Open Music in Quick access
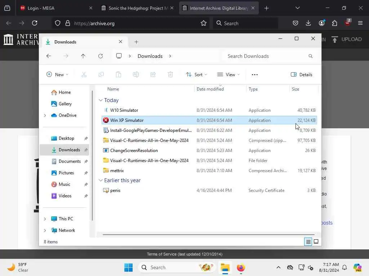Viewport: 369px width, 276px height. [x=64, y=184]
